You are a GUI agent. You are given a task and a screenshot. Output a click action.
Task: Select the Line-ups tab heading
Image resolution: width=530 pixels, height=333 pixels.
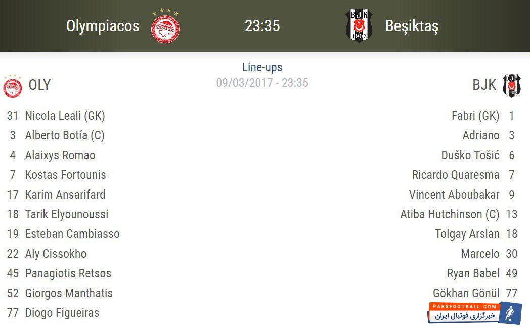pyautogui.click(x=262, y=67)
